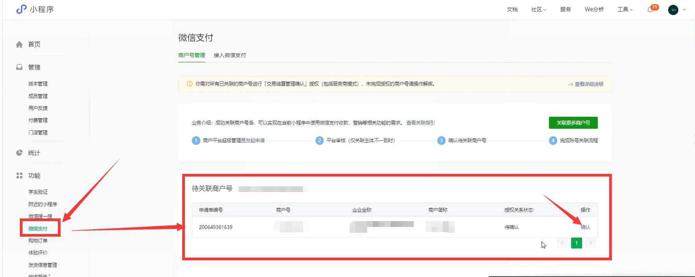Select page 1 in pagination
Viewport: 695px width, 277px height.
(576, 243)
